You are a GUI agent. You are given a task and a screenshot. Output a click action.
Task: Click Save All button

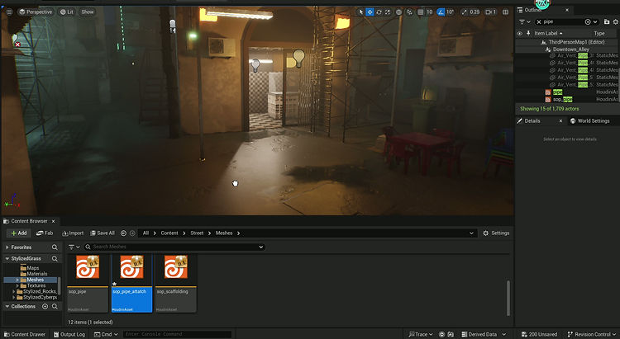[x=103, y=233]
